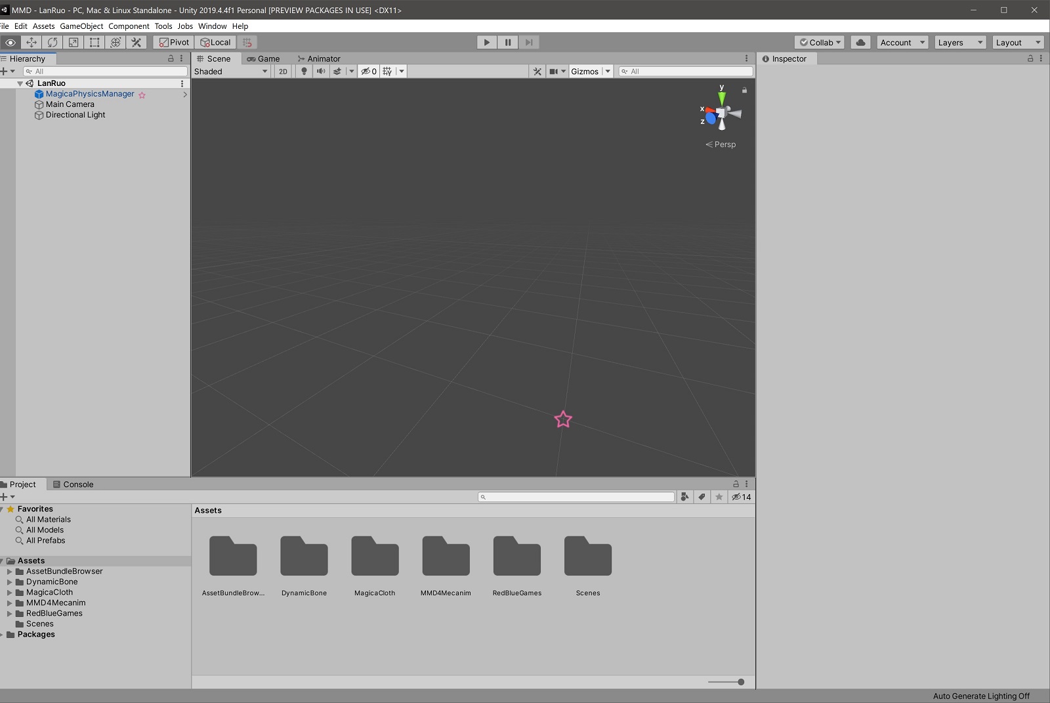Image resolution: width=1050 pixels, height=703 pixels.
Task: Open the GameObject menu
Action: coord(81,26)
